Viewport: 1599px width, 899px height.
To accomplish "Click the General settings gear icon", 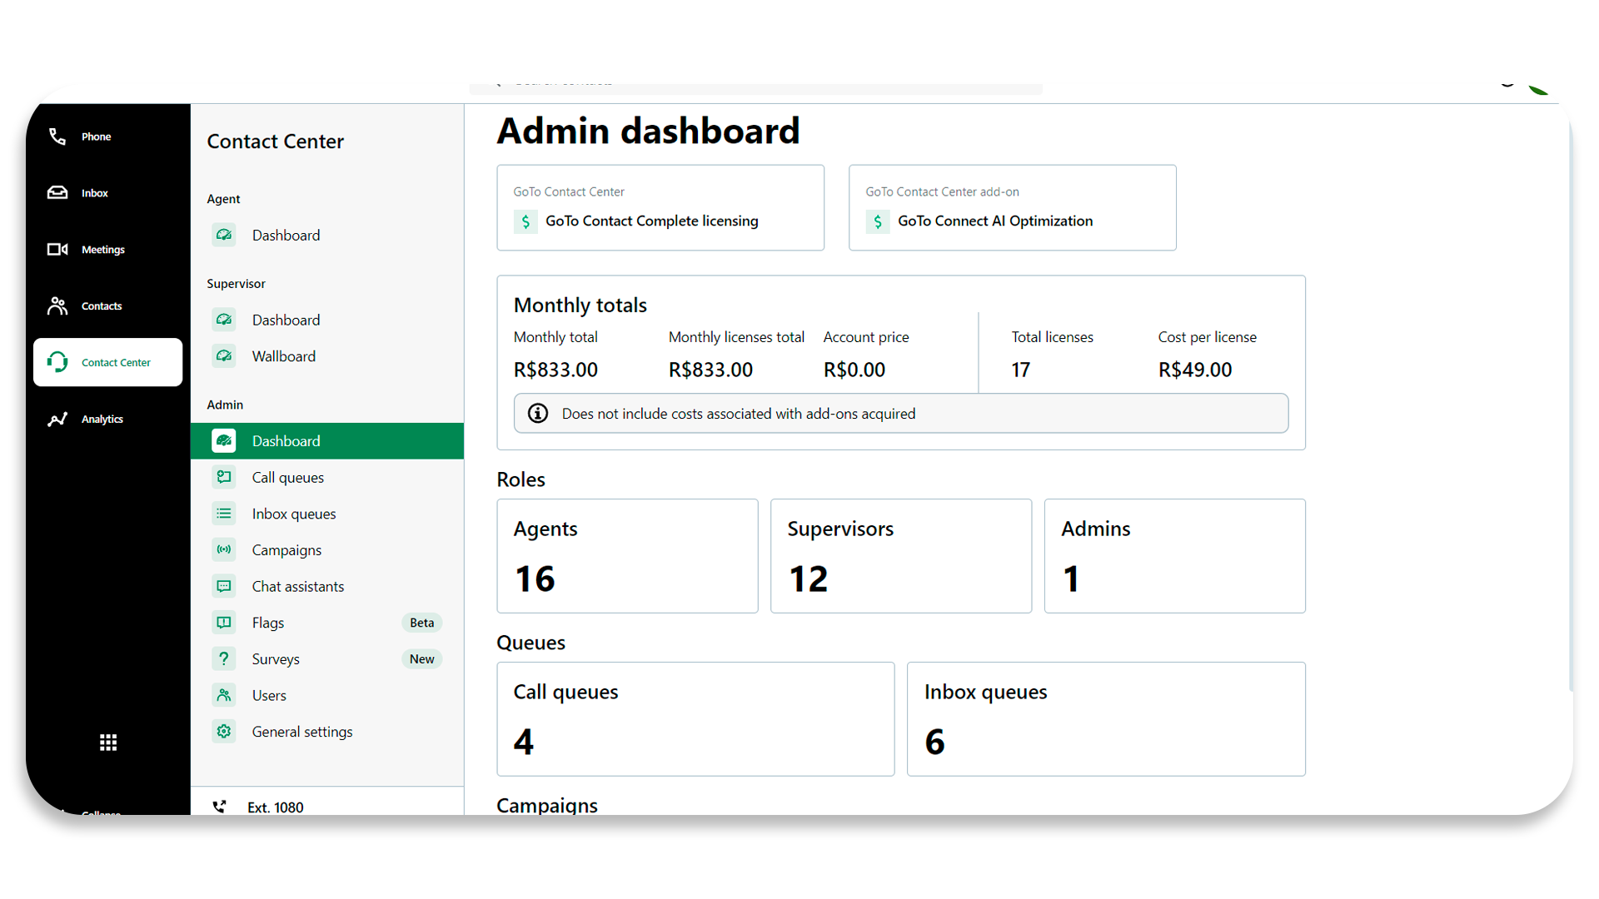I will [224, 732].
